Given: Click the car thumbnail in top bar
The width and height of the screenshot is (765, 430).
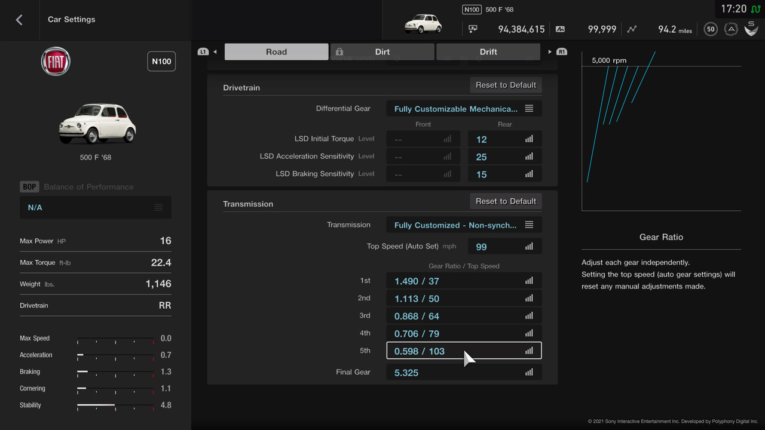Looking at the screenshot, I should tap(423, 23).
